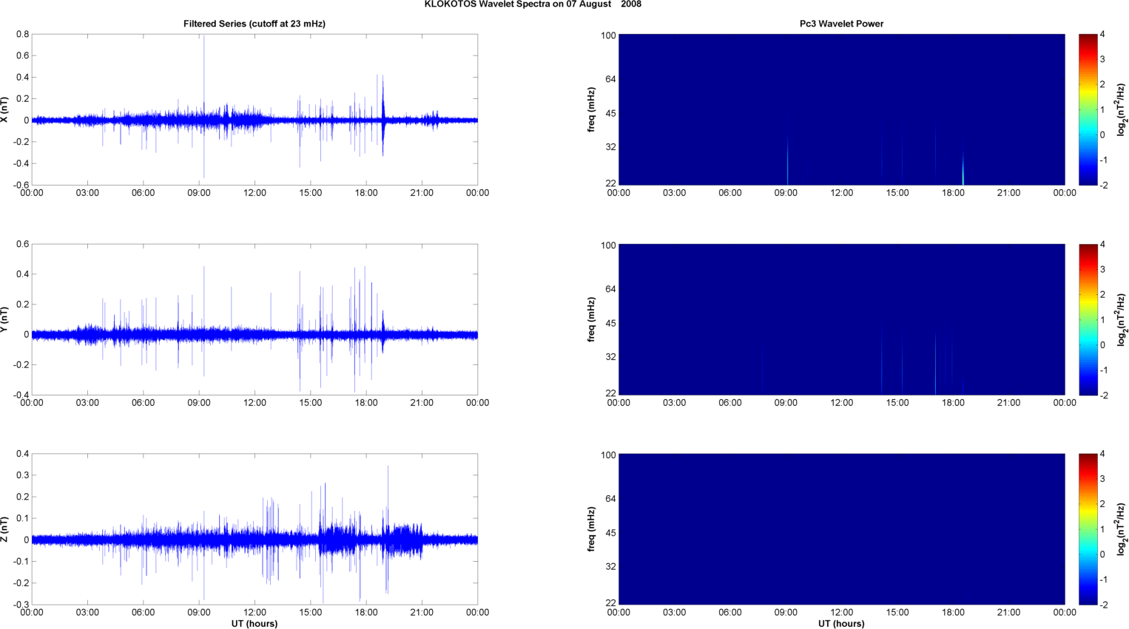Click 'freq (mHz)' label of the middle wavelet plot
Screen dimensions: 1129x629
click(592, 319)
